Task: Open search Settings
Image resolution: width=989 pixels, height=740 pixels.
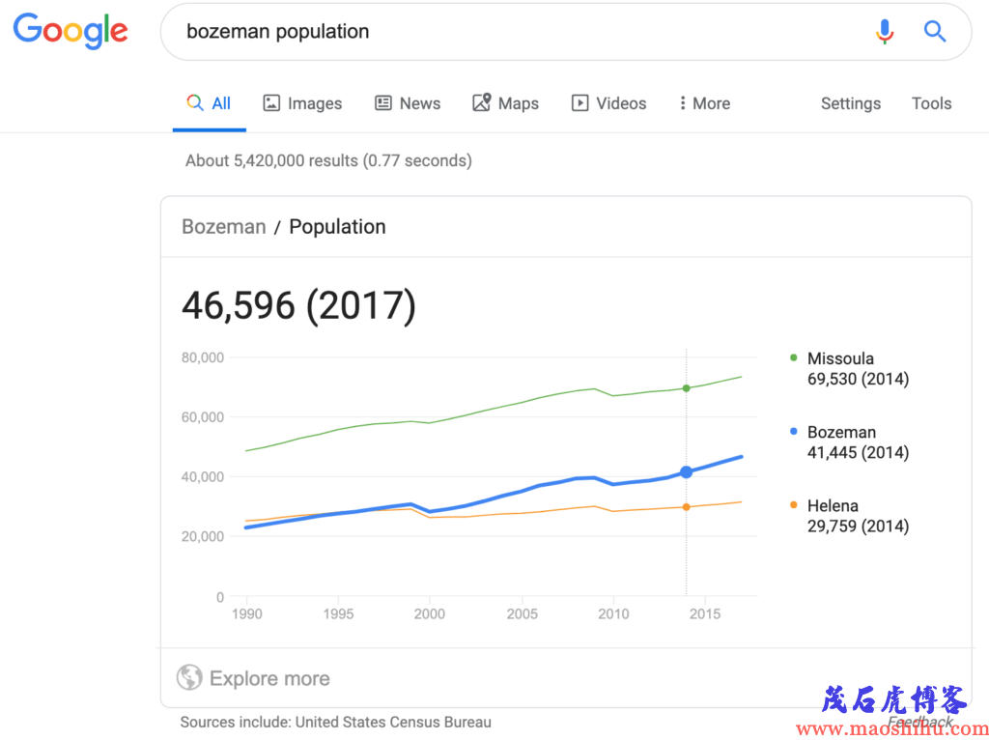Action: [x=850, y=103]
